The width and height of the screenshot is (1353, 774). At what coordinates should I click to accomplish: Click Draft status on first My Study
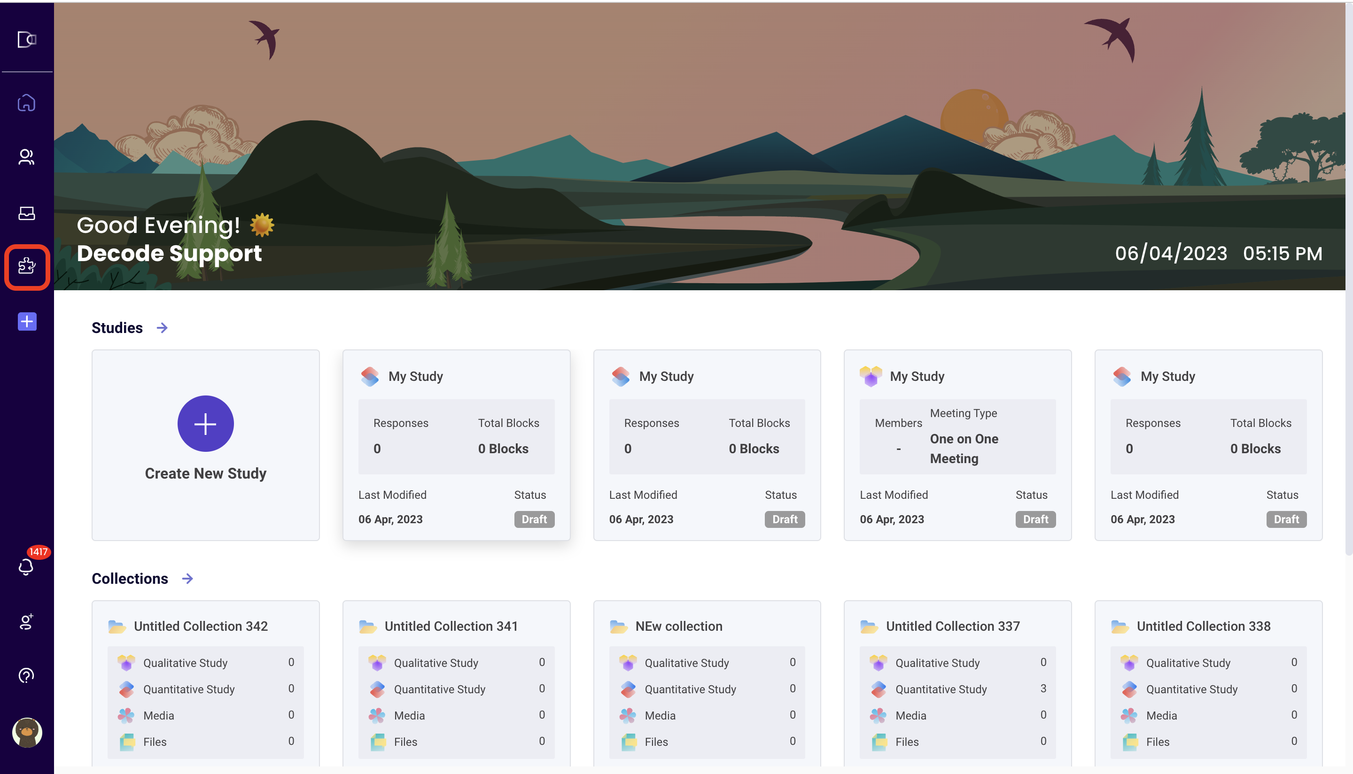pyautogui.click(x=534, y=519)
